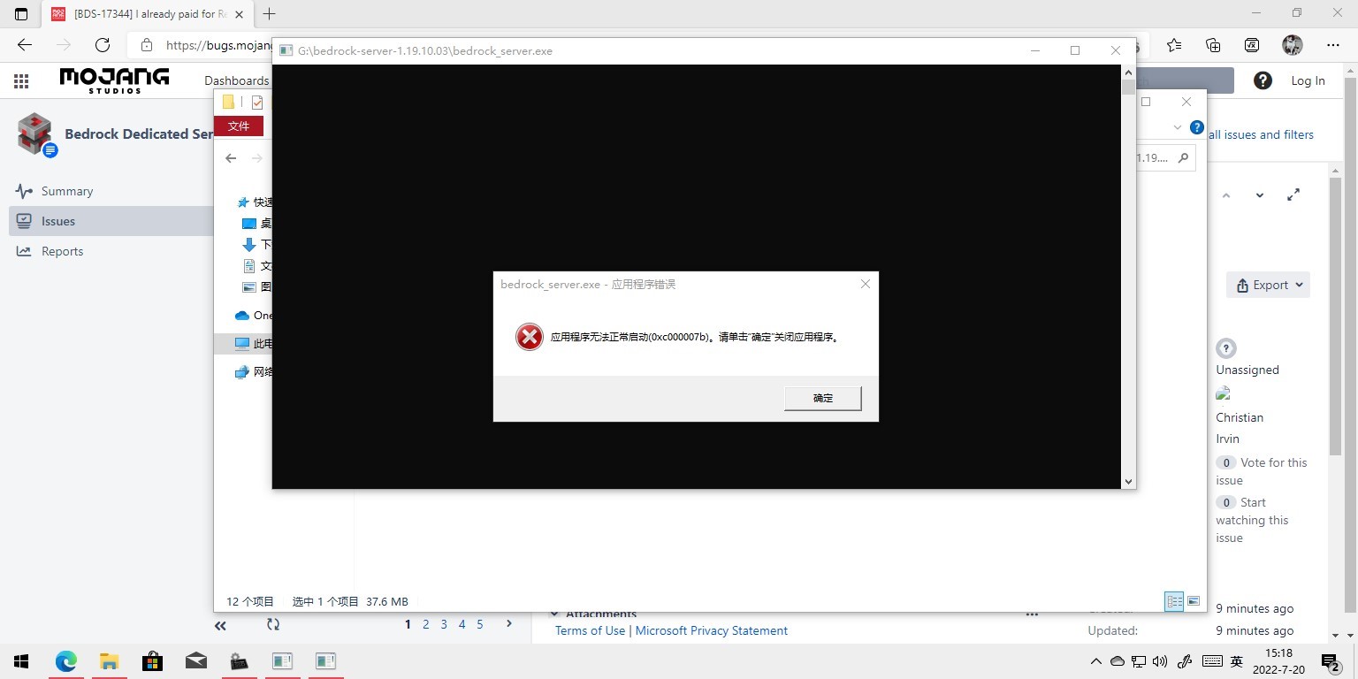Open the Jira help question-mark icon

coord(1263,80)
